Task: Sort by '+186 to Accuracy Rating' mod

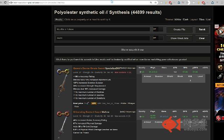Action: pos(84,77)
